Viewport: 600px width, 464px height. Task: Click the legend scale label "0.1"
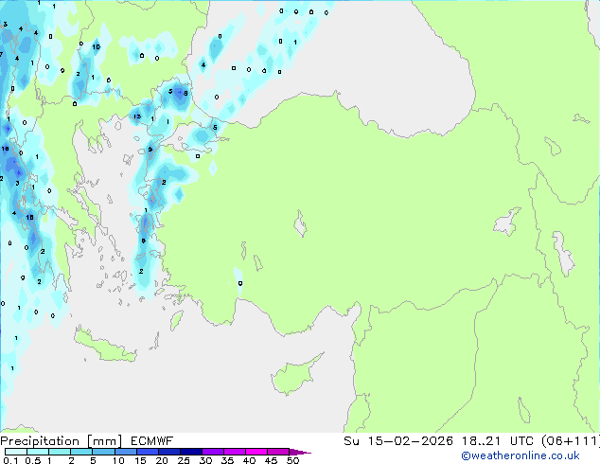pyautogui.click(x=10, y=460)
